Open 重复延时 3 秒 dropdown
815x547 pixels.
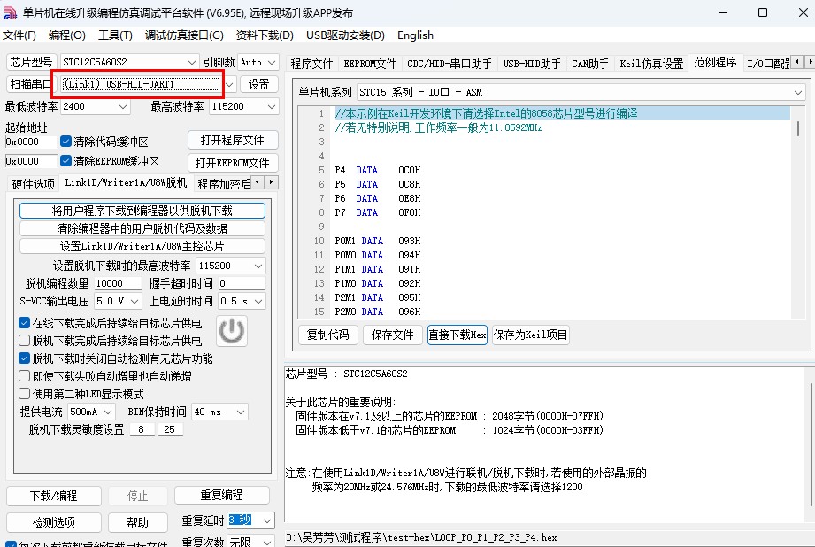coord(250,520)
